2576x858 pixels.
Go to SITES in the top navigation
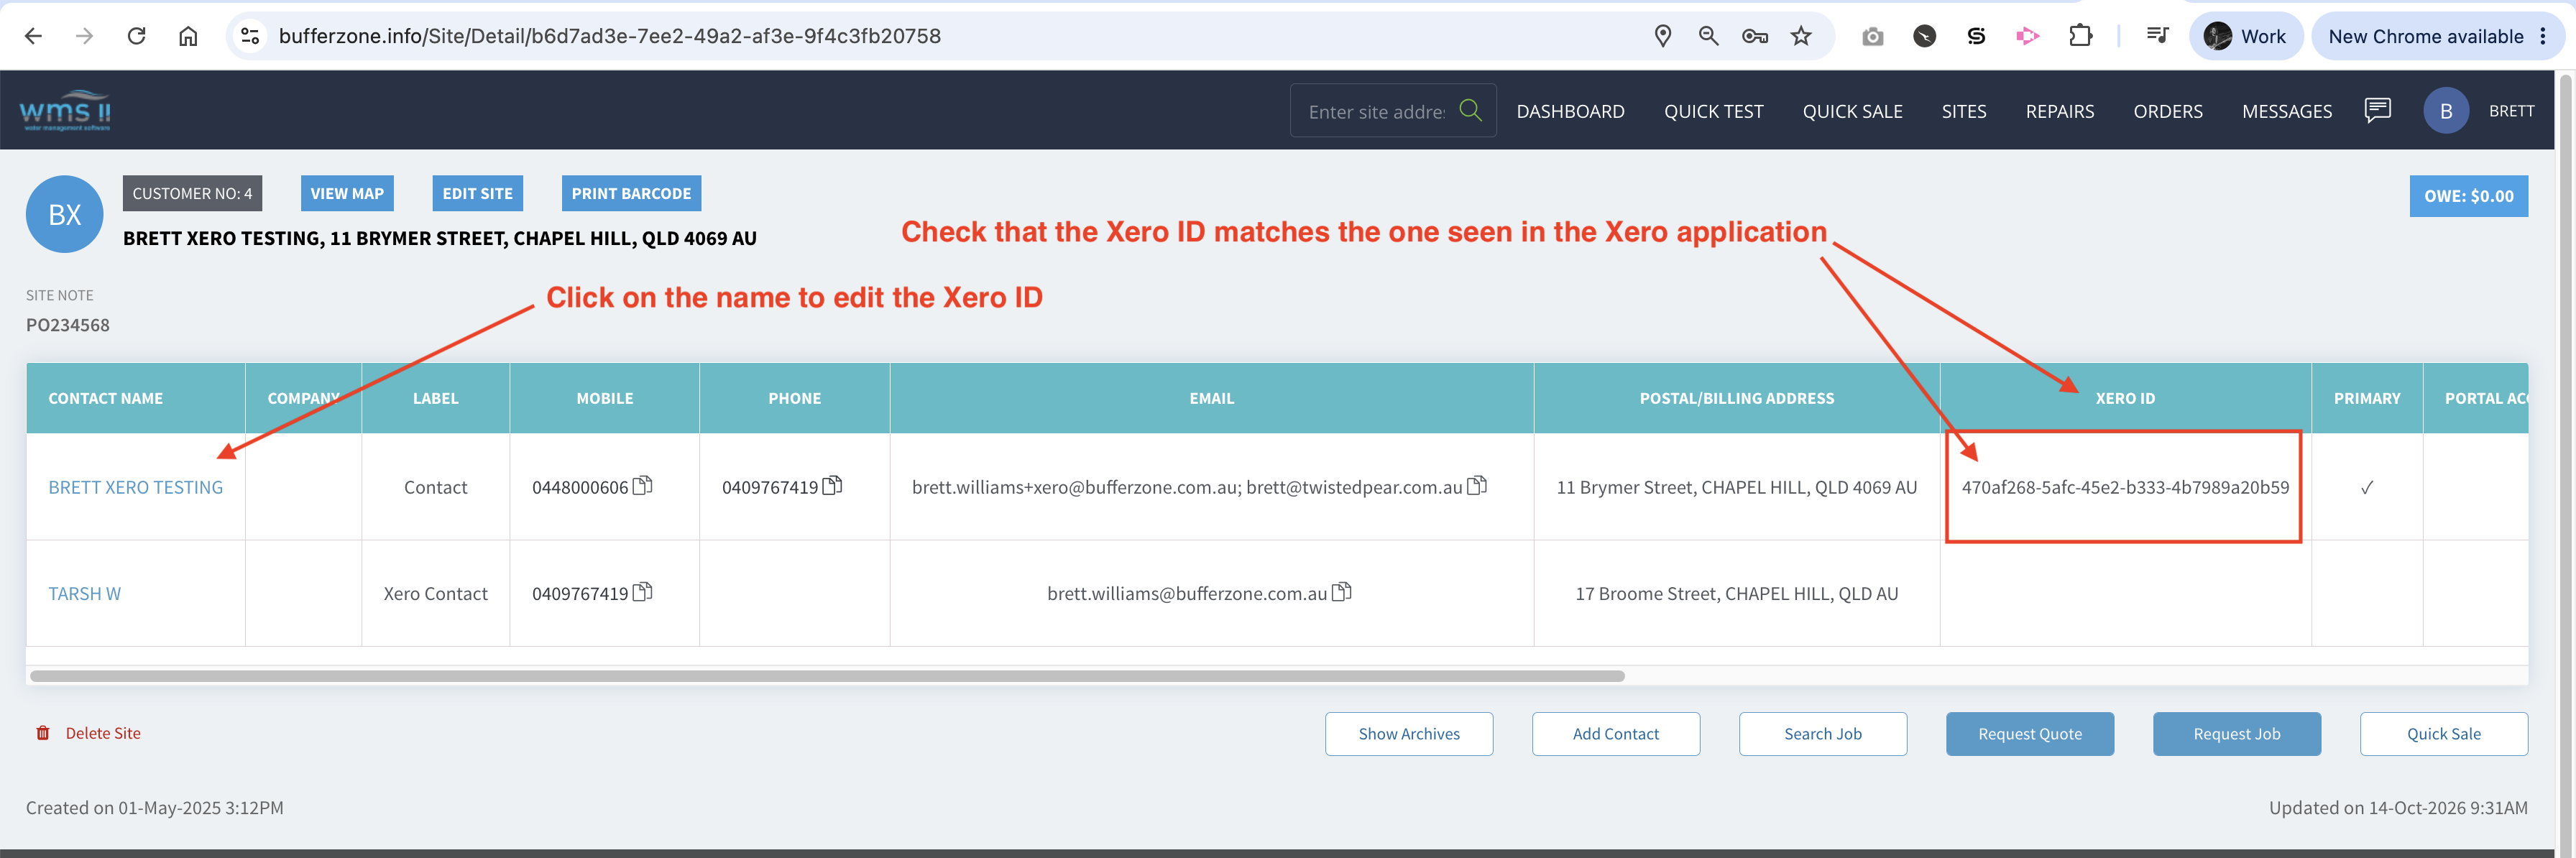point(1964,111)
